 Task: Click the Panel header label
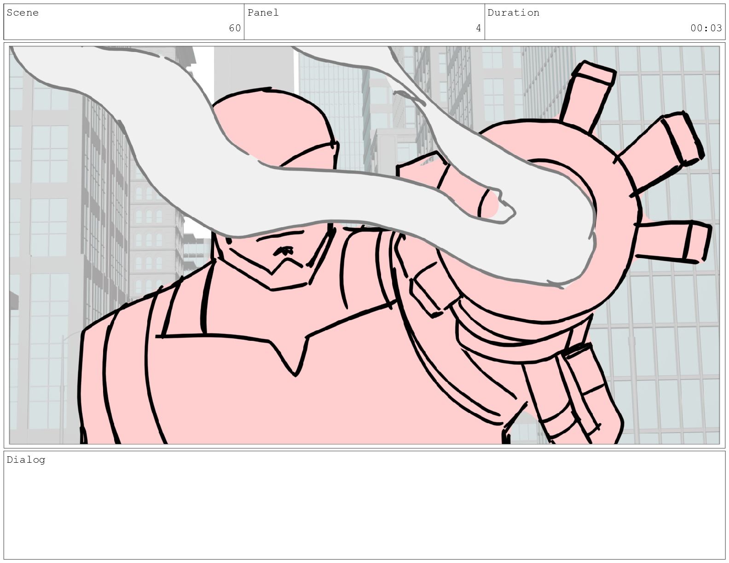tap(263, 13)
